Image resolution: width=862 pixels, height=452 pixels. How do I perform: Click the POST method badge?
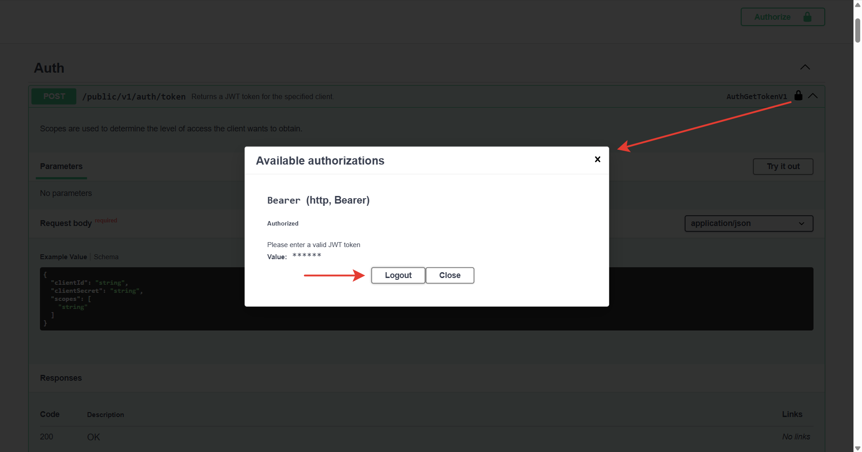[x=53, y=96]
